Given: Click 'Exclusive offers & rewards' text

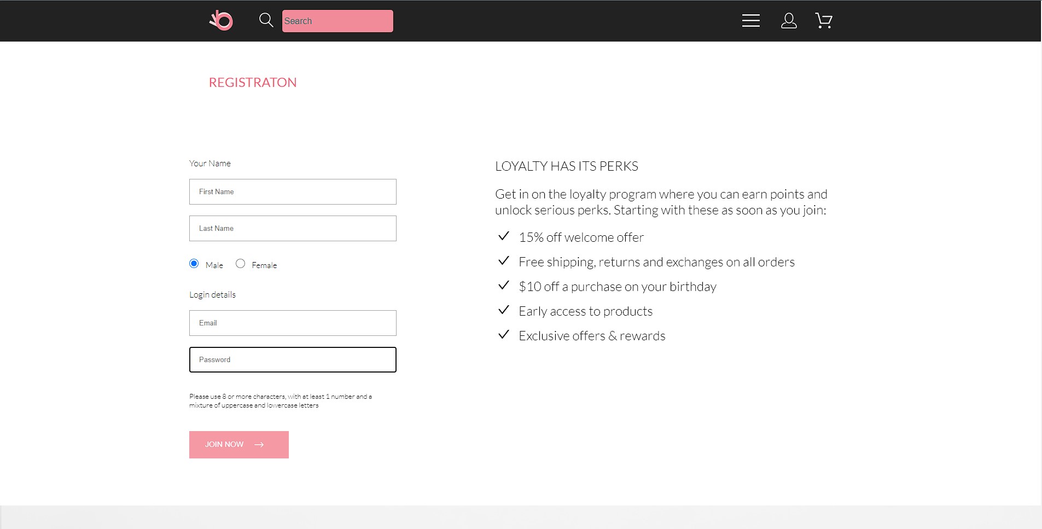Looking at the screenshot, I should click(592, 336).
